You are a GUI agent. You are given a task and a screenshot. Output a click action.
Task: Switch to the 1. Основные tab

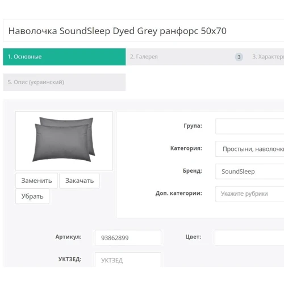[64, 57]
